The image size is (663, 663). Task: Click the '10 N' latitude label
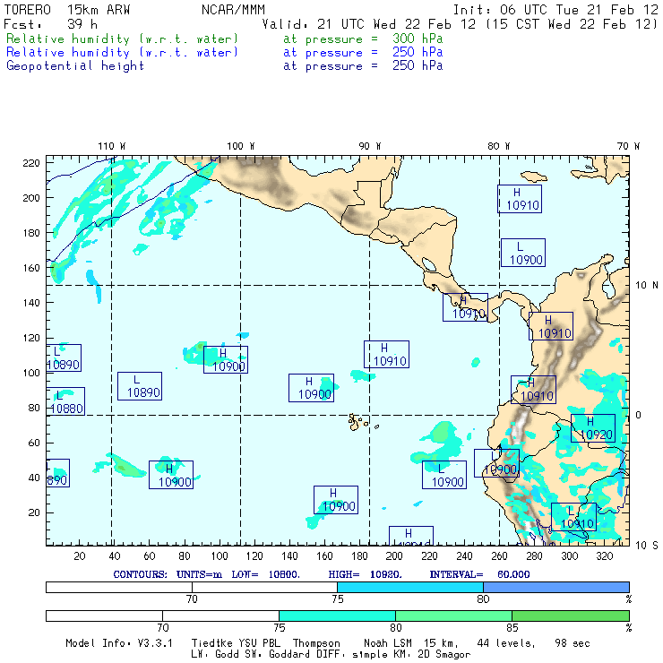click(647, 286)
